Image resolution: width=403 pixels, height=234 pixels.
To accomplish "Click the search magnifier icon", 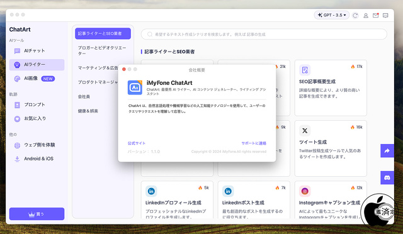I will 150,34.
